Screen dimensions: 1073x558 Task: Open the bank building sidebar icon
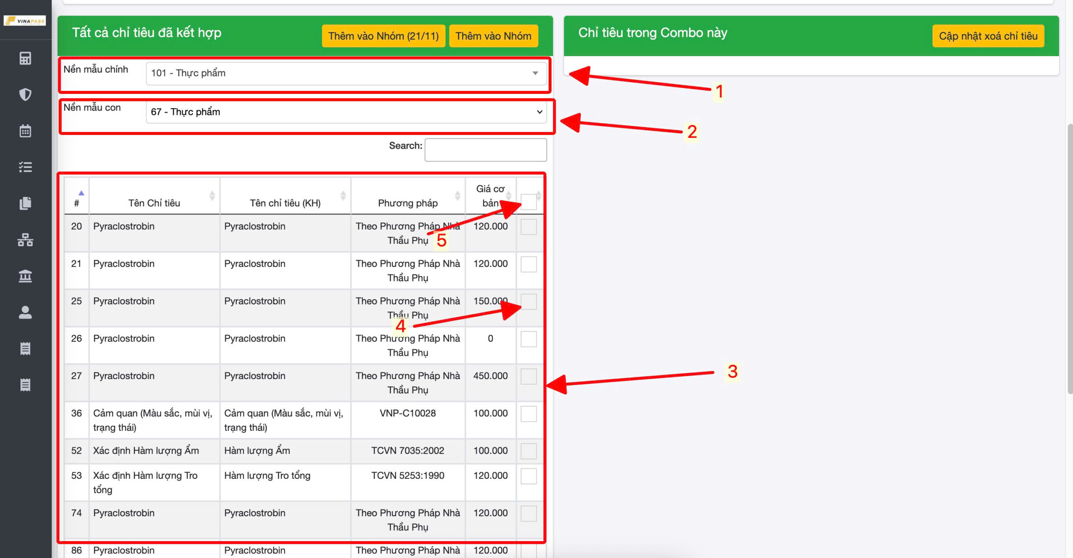[x=25, y=276]
